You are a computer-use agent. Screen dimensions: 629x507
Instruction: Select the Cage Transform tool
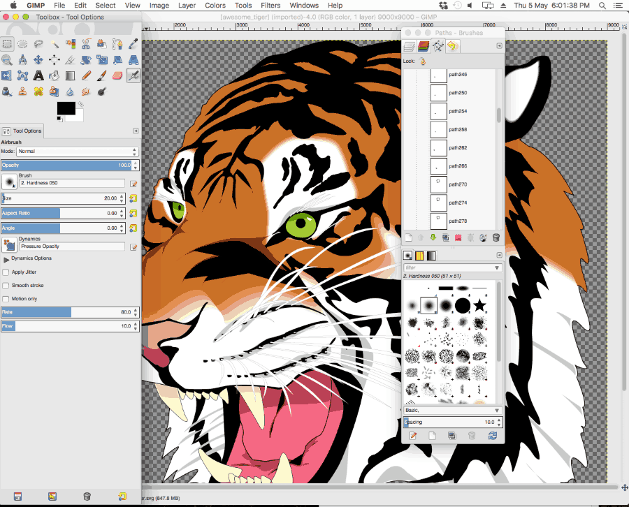[22, 75]
